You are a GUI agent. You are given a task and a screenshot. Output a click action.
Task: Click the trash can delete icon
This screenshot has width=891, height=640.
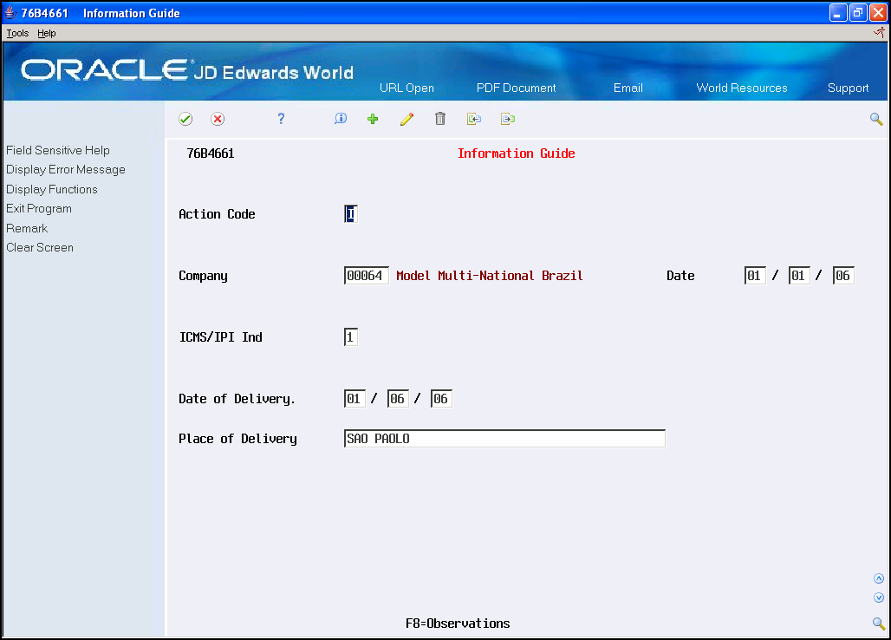tap(440, 118)
